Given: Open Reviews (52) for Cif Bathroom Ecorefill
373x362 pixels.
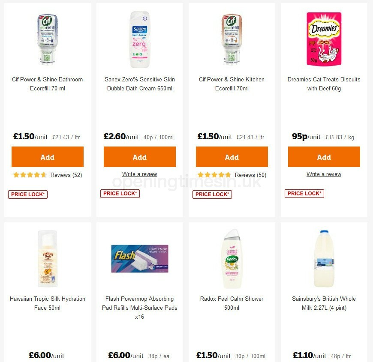Looking at the screenshot, I should pos(66,175).
